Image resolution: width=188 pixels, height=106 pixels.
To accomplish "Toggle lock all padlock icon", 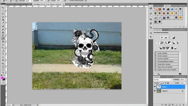I will pyautogui.click(x=168, y=83).
